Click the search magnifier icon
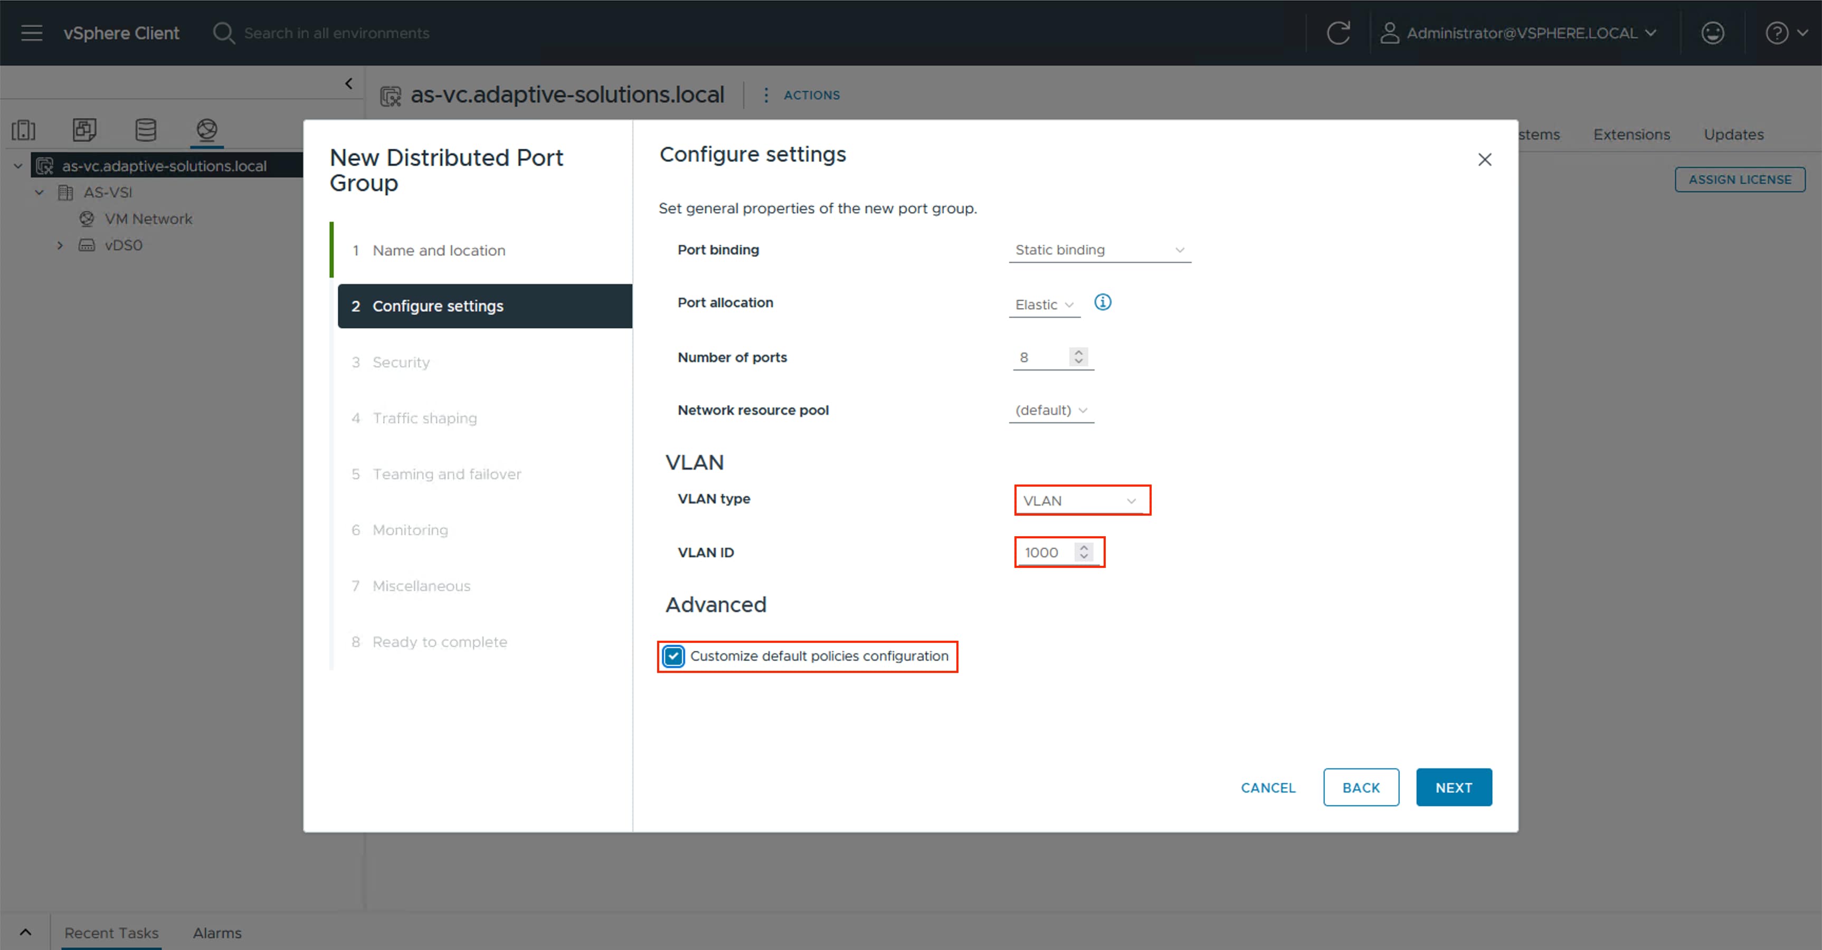This screenshot has width=1822, height=950. click(x=223, y=33)
